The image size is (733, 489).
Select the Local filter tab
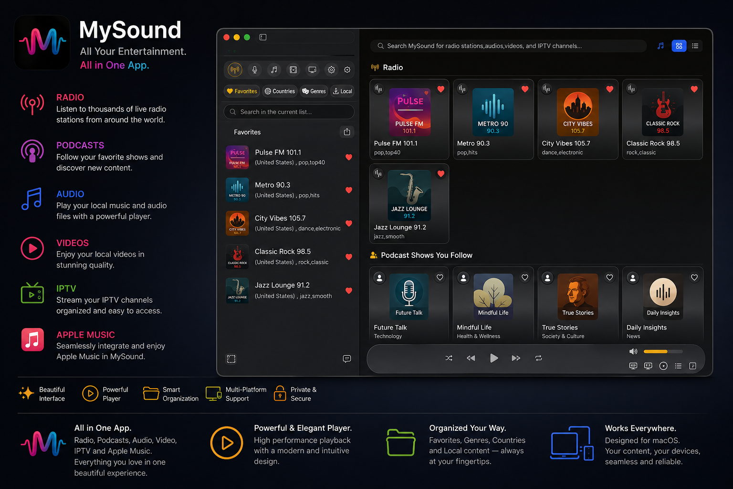click(x=343, y=91)
